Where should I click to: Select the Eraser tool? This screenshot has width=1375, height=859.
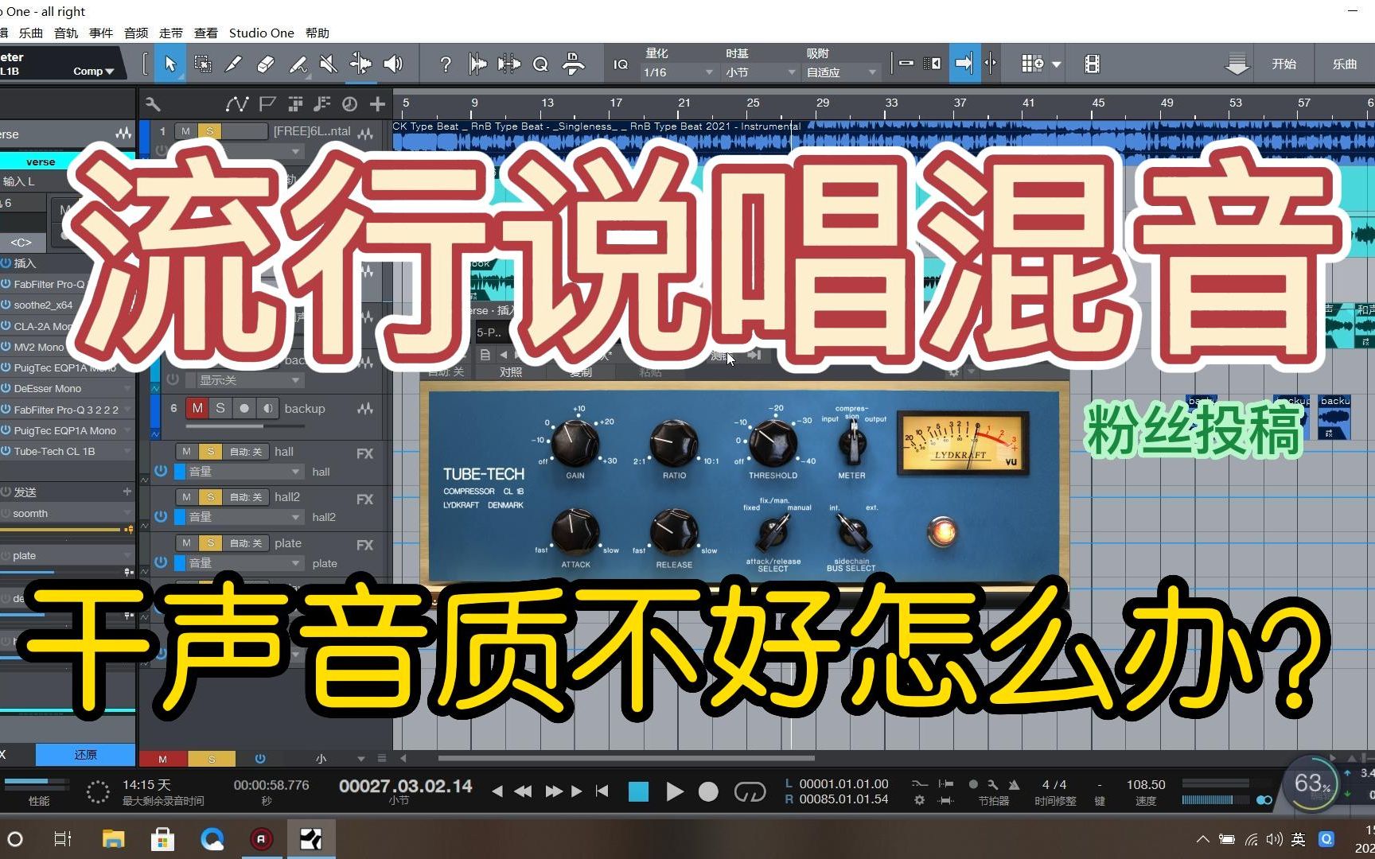[x=266, y=64]
